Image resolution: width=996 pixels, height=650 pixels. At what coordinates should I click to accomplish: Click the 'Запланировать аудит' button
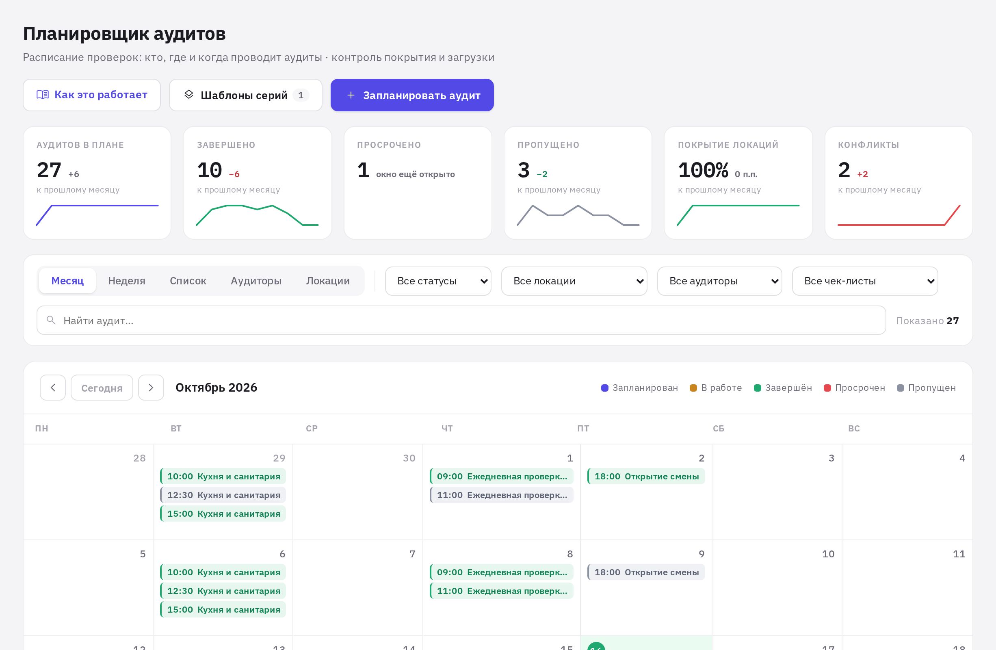(x=412, y=95)
